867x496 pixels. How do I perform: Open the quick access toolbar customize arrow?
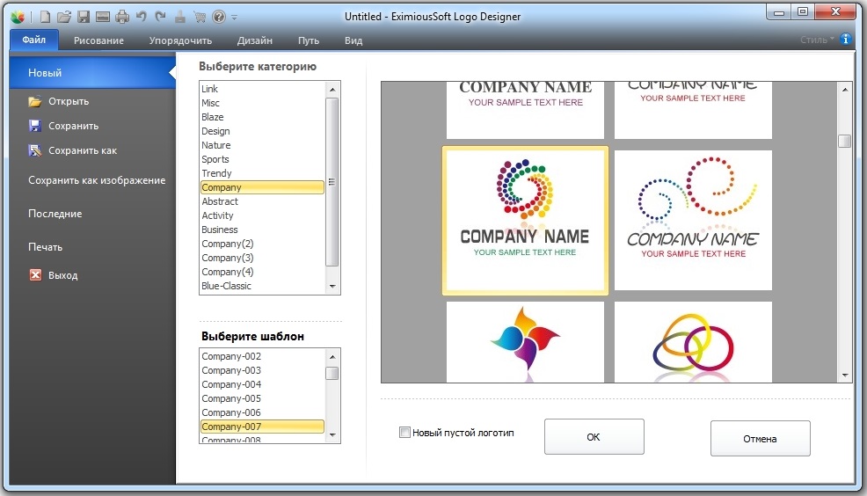tap(235, 18)
